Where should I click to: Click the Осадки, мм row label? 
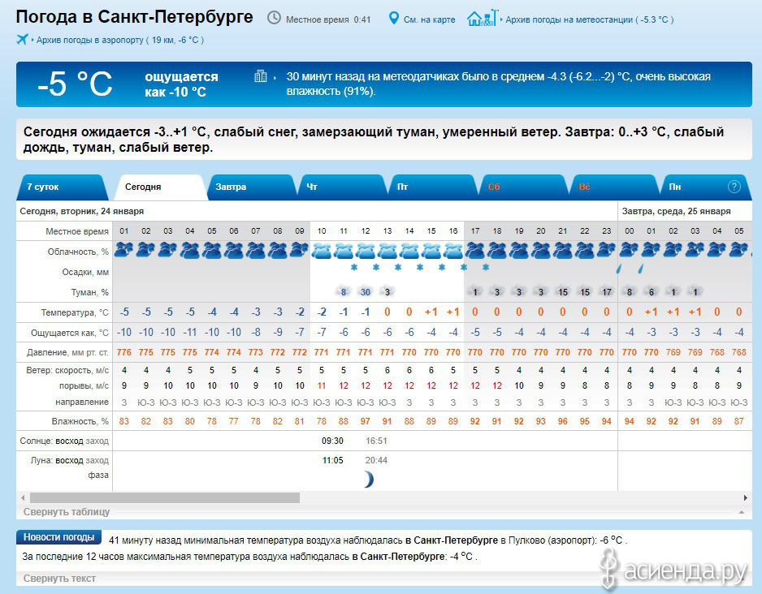[85, 272]
